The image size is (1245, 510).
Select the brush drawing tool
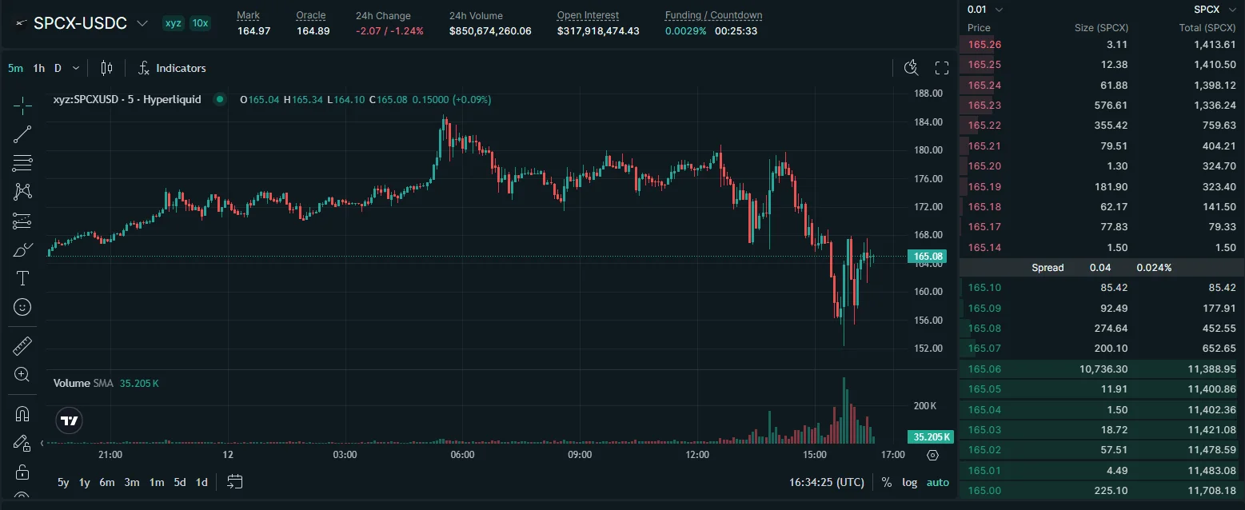pyautogui.click(x=22, y=249)
